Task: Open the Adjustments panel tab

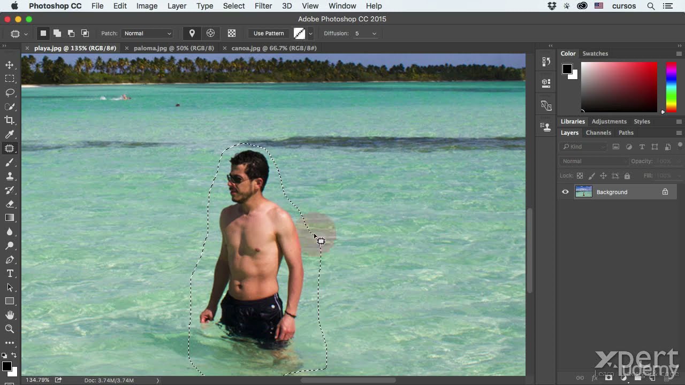Action: 609,121
